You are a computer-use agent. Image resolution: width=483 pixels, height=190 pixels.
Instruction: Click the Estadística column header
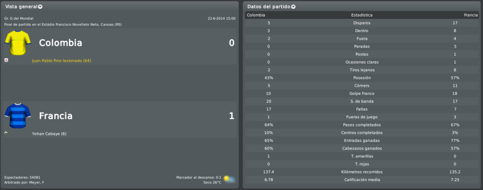point(362,15)
